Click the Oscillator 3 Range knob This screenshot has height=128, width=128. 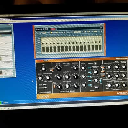[59, 87]
